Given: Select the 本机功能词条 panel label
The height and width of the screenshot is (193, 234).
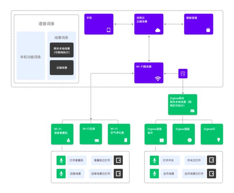Looking at the screenshot, I should click(31, 57).
